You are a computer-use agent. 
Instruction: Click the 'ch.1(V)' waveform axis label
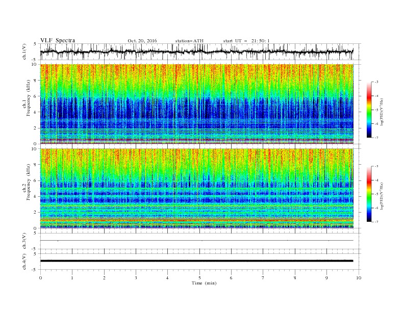click(24, 51)
